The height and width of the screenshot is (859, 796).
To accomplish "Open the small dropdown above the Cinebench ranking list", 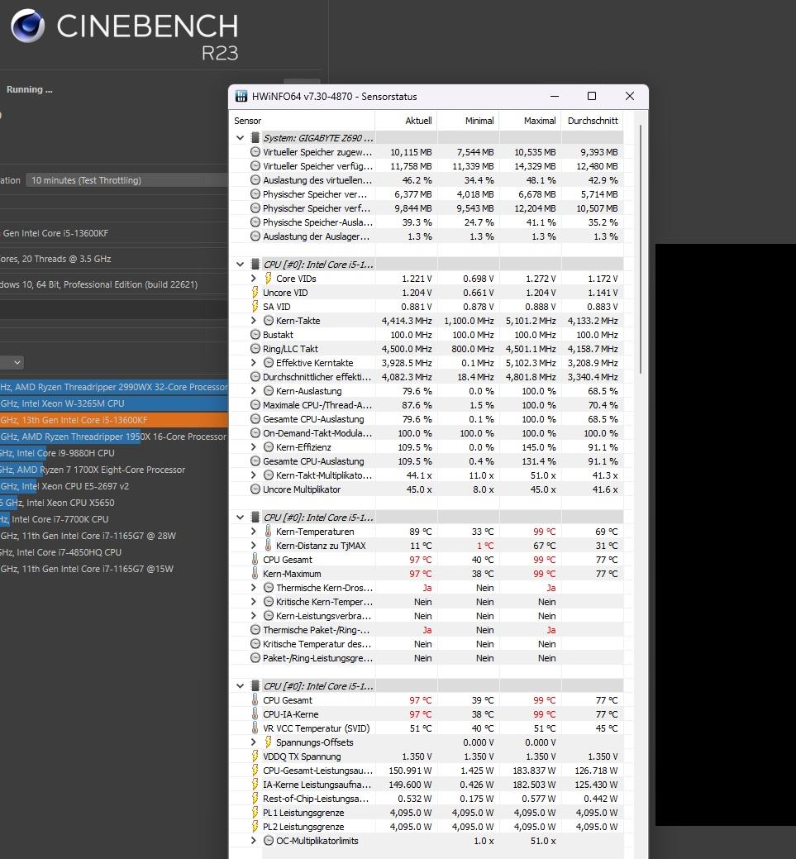I will [12, 362].
